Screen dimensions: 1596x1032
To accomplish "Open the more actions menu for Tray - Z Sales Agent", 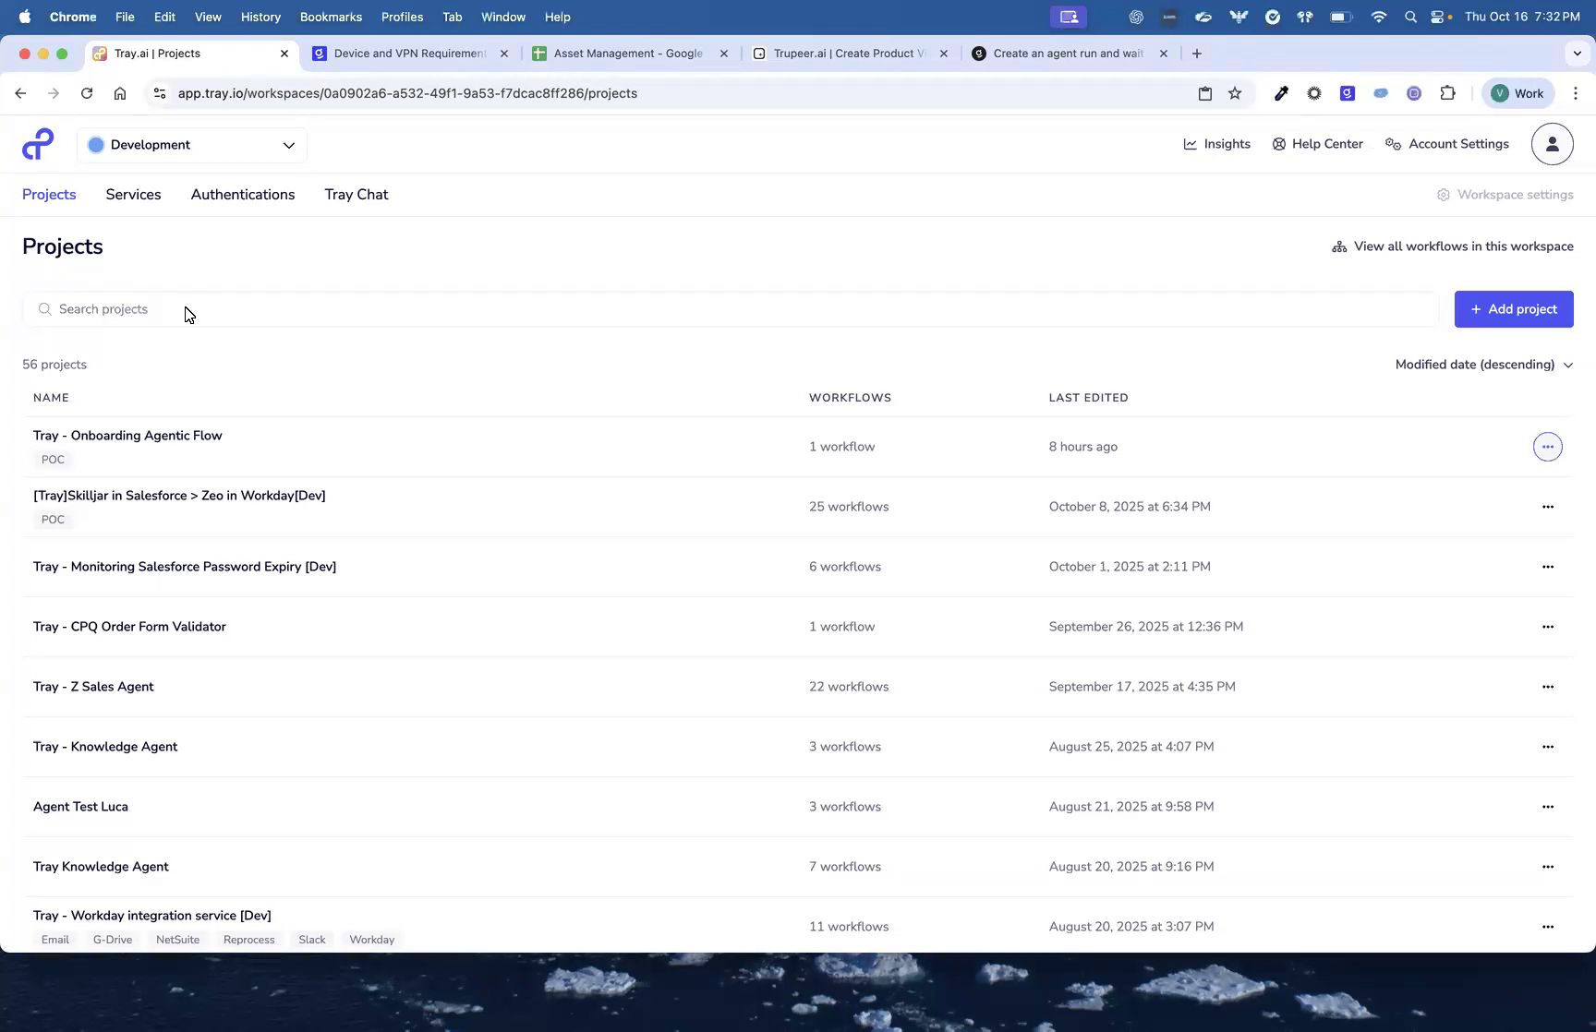I will 1548,687.
